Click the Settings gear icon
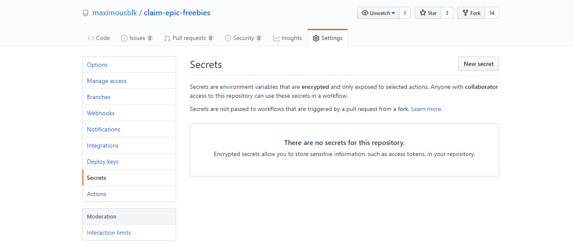 tap(316, 38)
